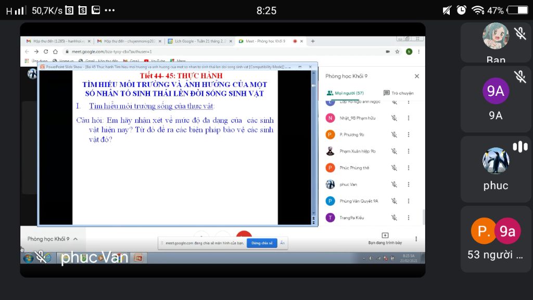Viewport: 533px width, 300px height.
Task: Click the back arrow in Chrome toolbar
Action: click(x=27, y=52)
